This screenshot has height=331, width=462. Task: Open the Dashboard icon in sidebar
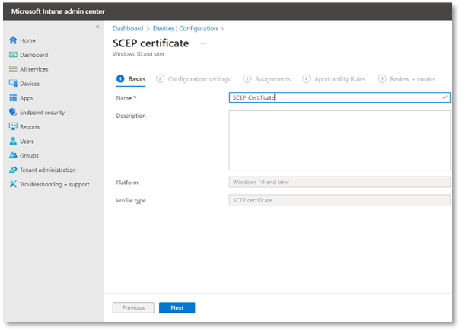(13, 55)
